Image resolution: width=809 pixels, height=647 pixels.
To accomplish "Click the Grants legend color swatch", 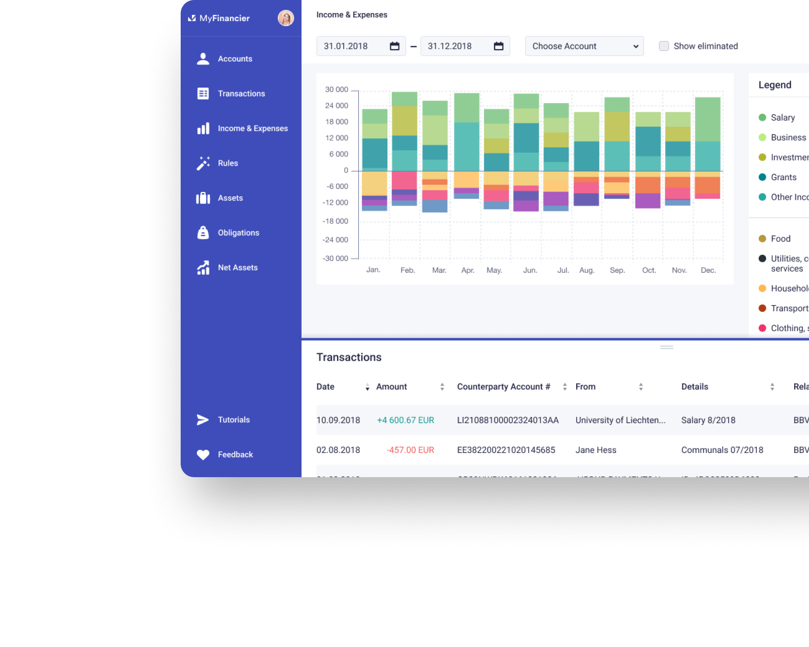I will tap(762, 177).
